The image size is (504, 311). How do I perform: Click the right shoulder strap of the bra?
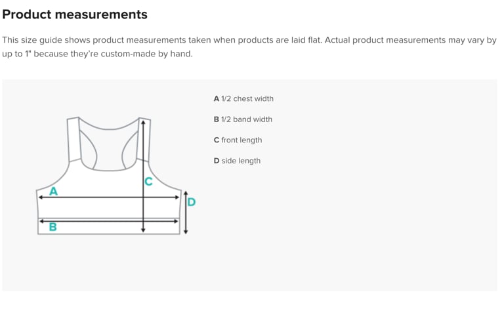[x=144, y=140]
